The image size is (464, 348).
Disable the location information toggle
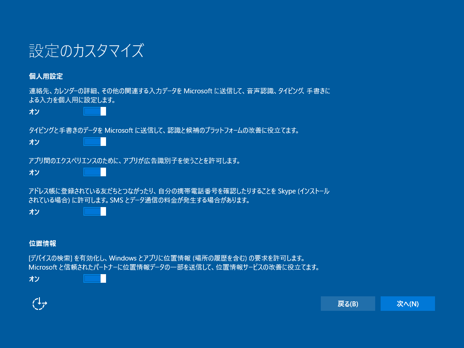(95, 279)
